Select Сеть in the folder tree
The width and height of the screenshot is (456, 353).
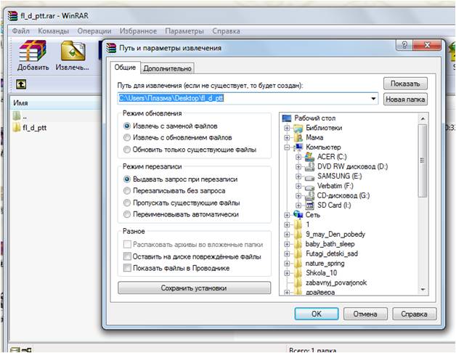tap(313, 215)
